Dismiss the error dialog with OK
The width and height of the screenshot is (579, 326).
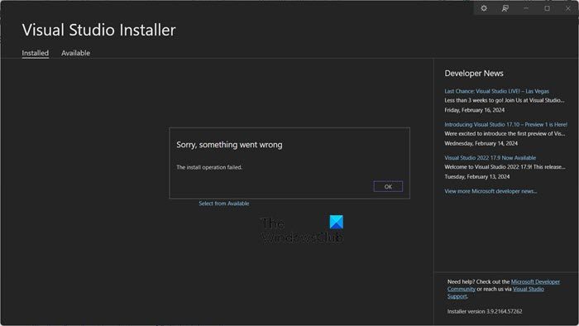[388, 186]
